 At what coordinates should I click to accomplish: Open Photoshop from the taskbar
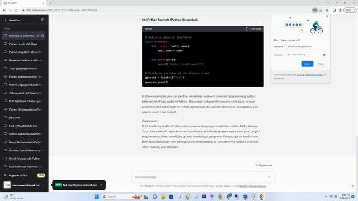[204, 197]
